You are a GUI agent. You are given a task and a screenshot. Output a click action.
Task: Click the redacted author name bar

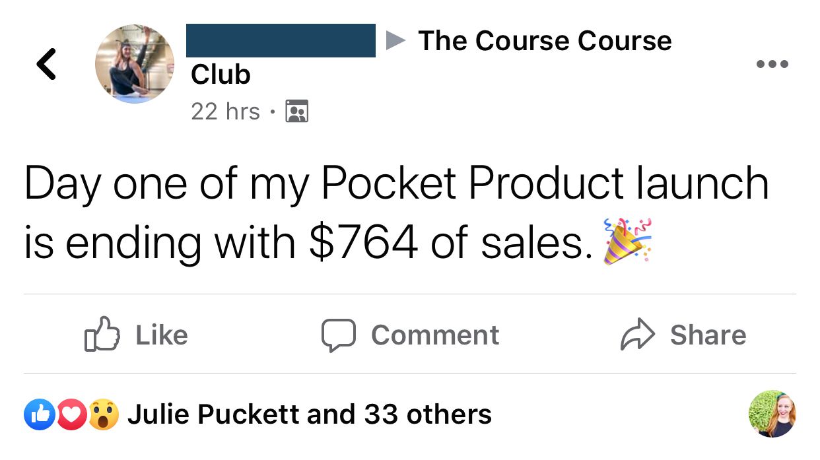pyautogui.click(x=281, y=40)
